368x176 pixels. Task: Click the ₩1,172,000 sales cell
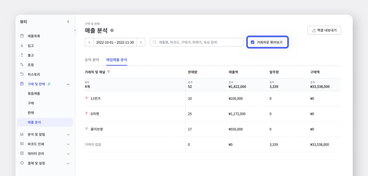[x=237, y=114]
